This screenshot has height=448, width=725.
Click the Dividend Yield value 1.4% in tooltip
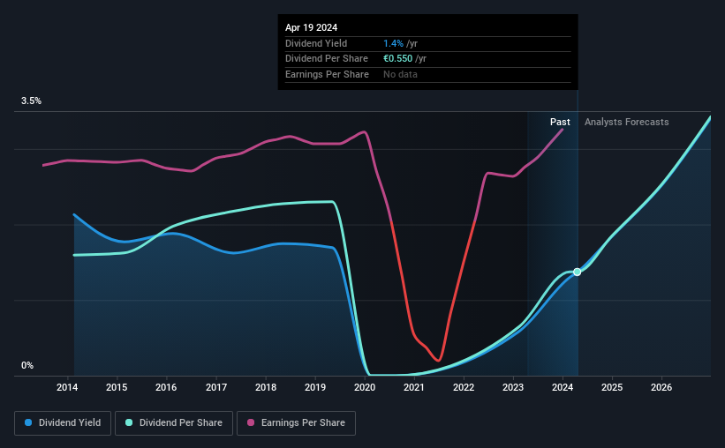point(393,43)
